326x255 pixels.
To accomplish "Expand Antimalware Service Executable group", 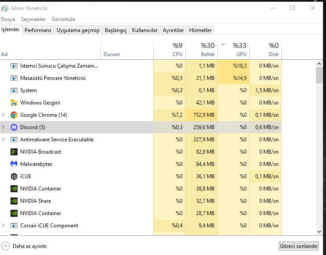I will coord(4,140).
